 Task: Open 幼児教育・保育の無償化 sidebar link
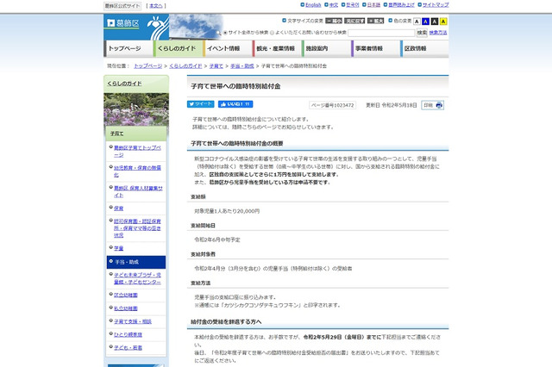pos(137,171)
